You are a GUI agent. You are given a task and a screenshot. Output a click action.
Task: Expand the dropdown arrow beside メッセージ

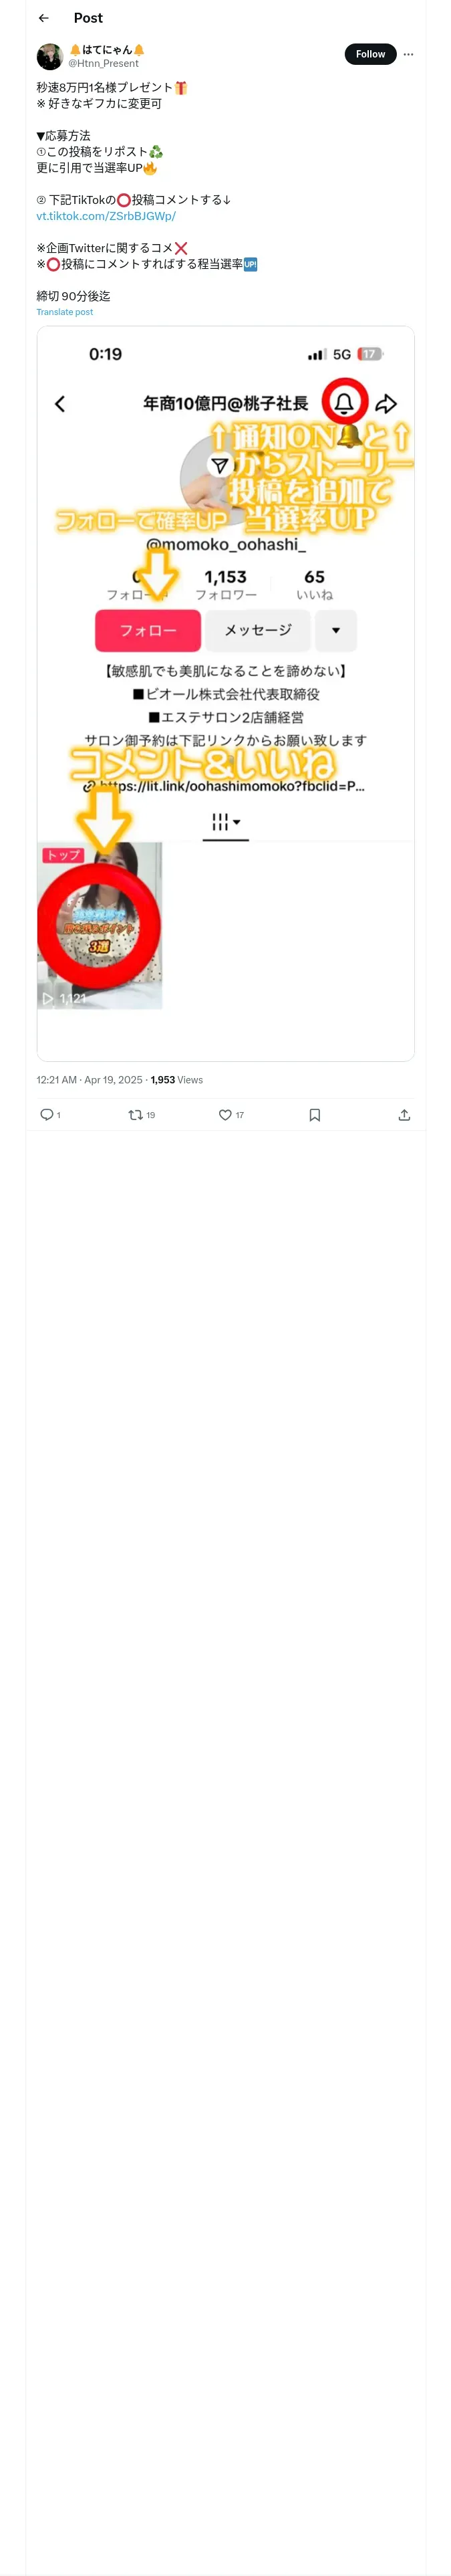[x=336, y=630]
